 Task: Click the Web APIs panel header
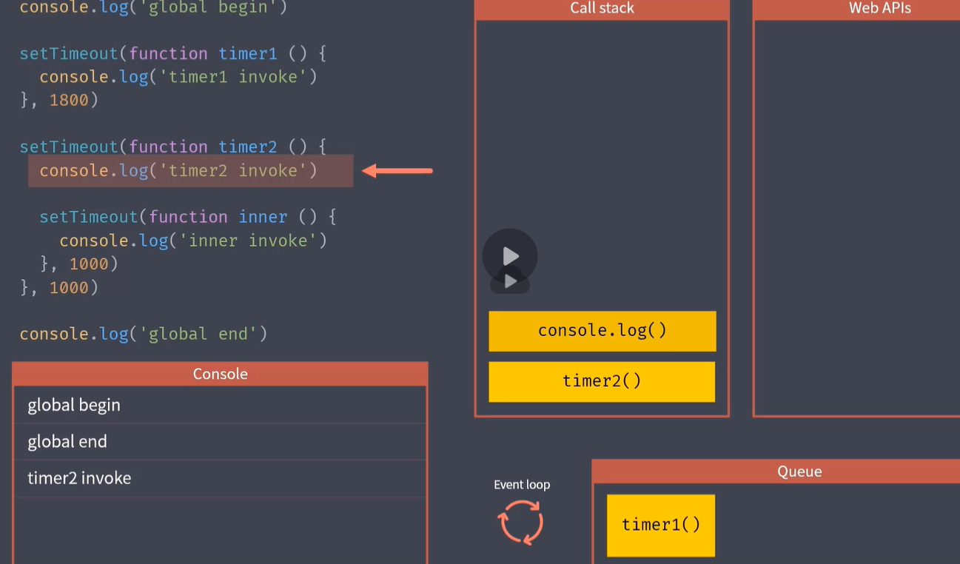tap(856, 9)
